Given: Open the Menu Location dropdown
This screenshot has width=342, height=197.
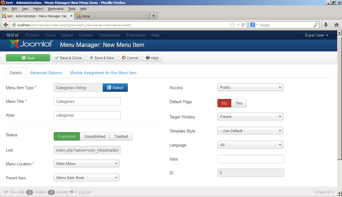Looking at the screenshot, I should coord(87,164).
